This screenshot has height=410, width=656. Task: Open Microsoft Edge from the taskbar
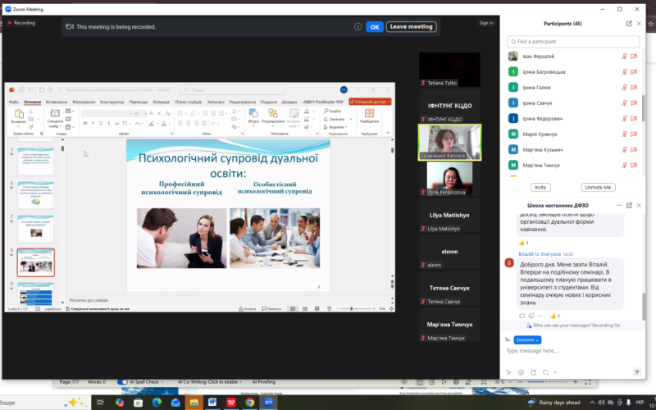pyautogui.click(x=157, y=403)
